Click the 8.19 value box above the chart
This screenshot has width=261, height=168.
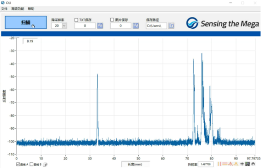(x=30, y=41)
